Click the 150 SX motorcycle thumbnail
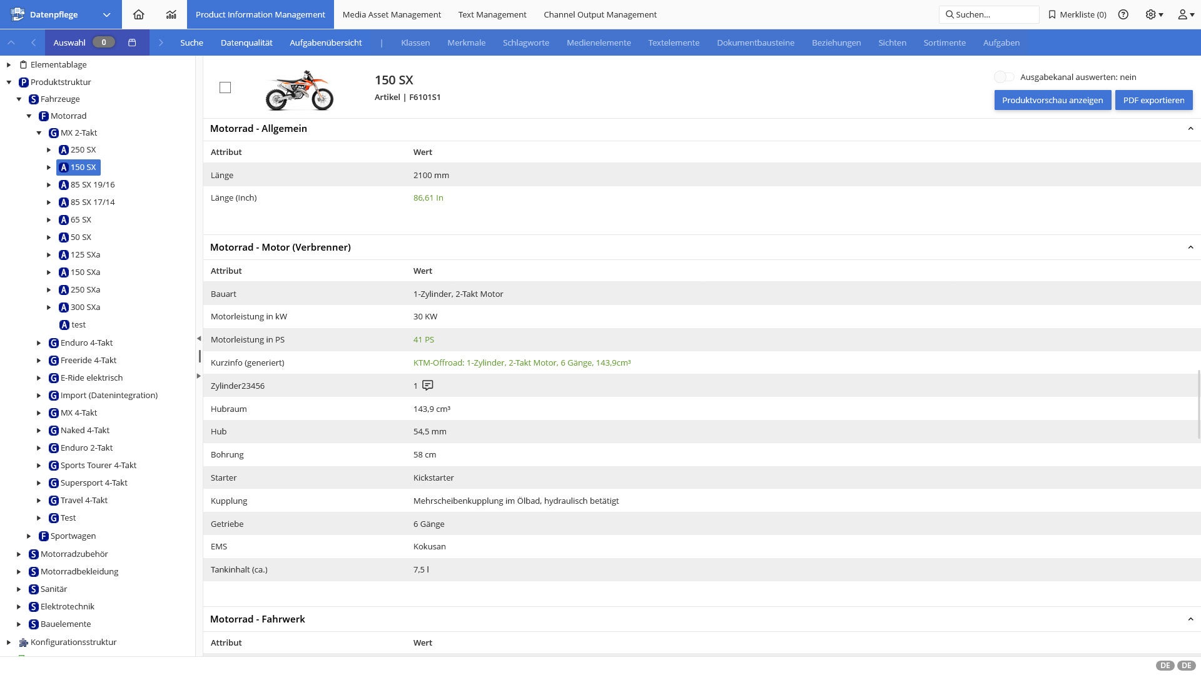This screenshot has height=675, width=1201. pyautogui.click(x=299, y=89)
